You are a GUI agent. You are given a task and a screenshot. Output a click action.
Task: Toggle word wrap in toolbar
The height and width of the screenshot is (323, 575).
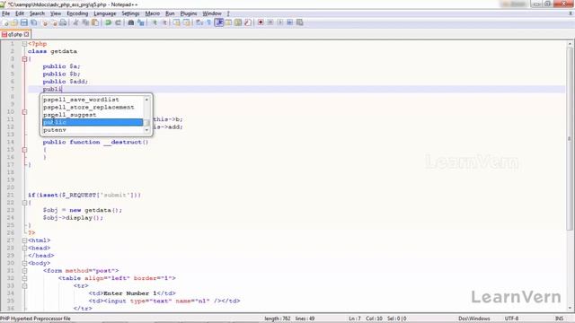pos(199,22)
